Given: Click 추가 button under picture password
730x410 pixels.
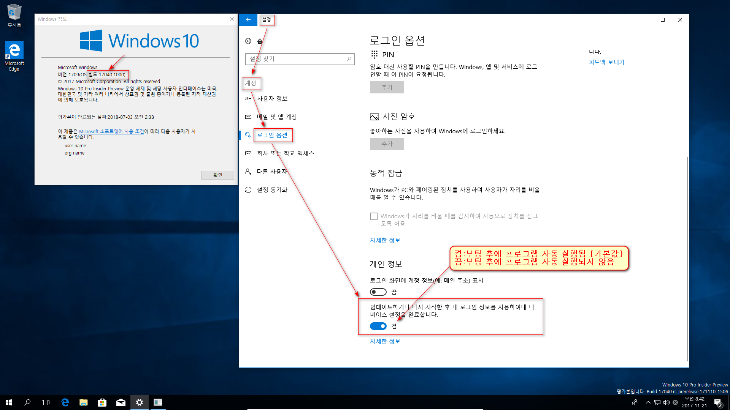Looking at the screenshot, I should point(387,144).
